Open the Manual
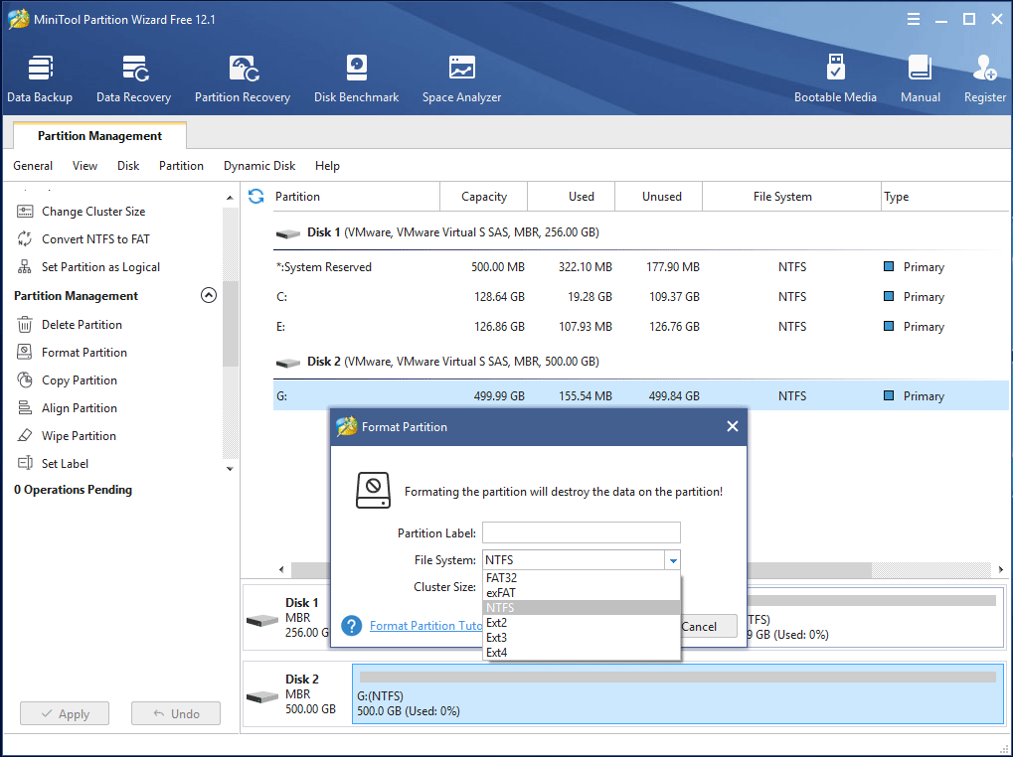Screen dimensions: 1013x757 click(920, 78)
